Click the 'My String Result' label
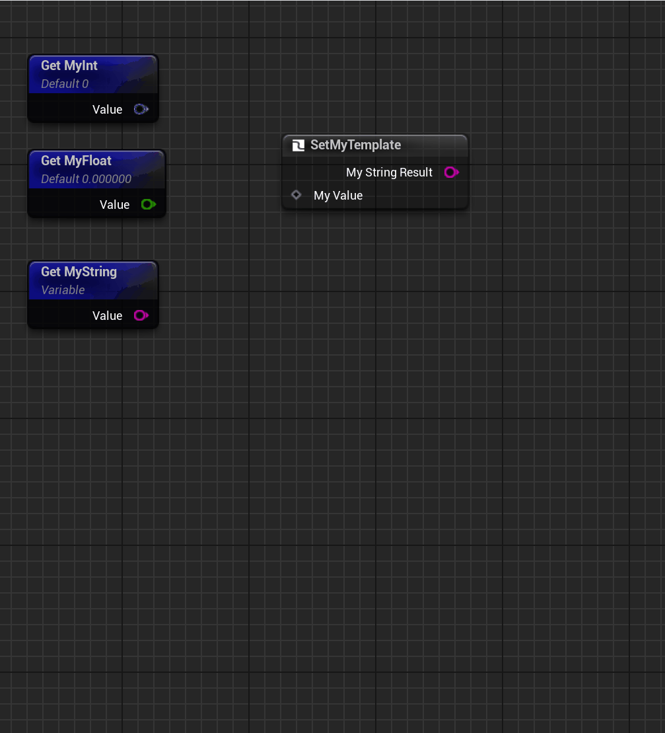 point(389,173)
